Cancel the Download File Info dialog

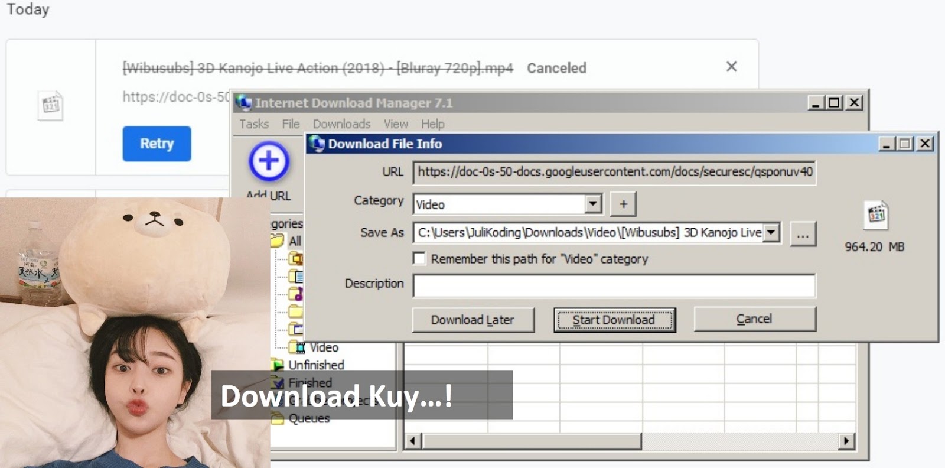tap(755, 319)
